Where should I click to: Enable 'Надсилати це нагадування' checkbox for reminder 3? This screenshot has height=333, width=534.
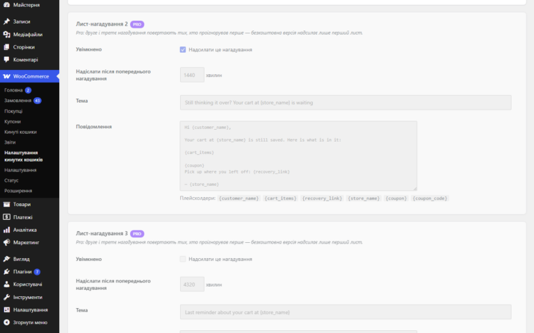tap(183, 259)
